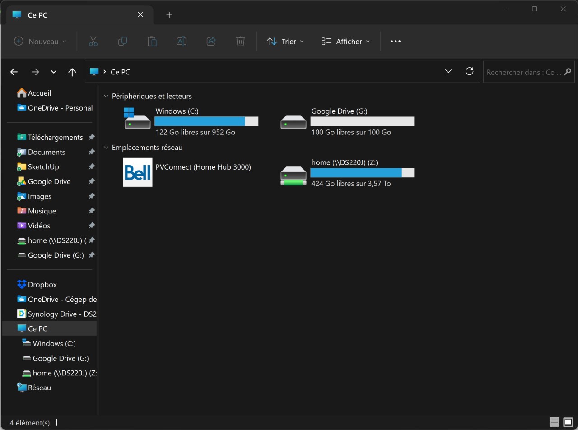Open the Google Drive (G:) drive icon

(294, 122)
